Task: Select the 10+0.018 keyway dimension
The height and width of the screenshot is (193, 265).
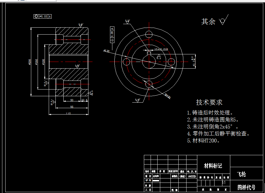Action: pos(161,49)
